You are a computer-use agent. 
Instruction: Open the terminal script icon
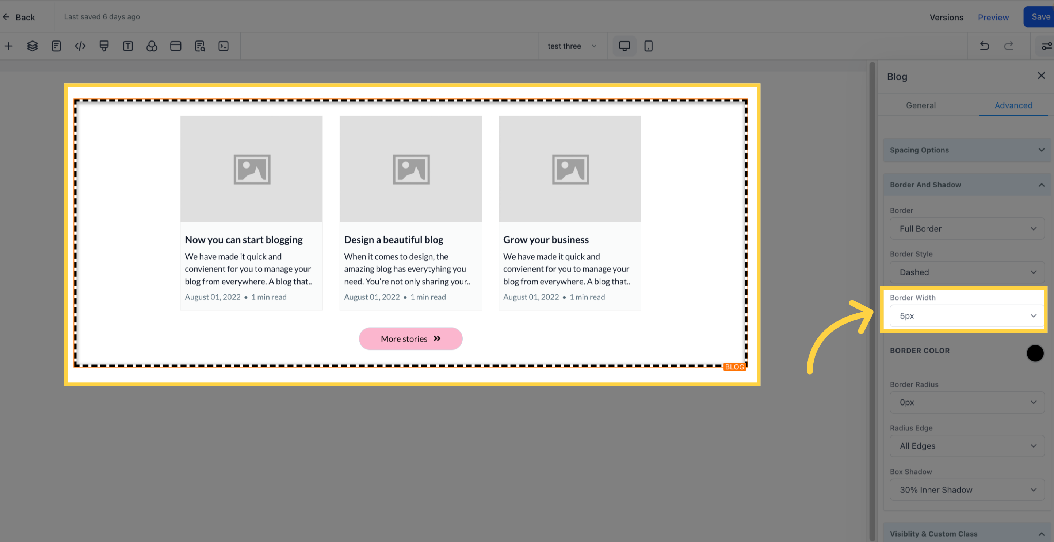pyautogui.click(x=224, y=46)
